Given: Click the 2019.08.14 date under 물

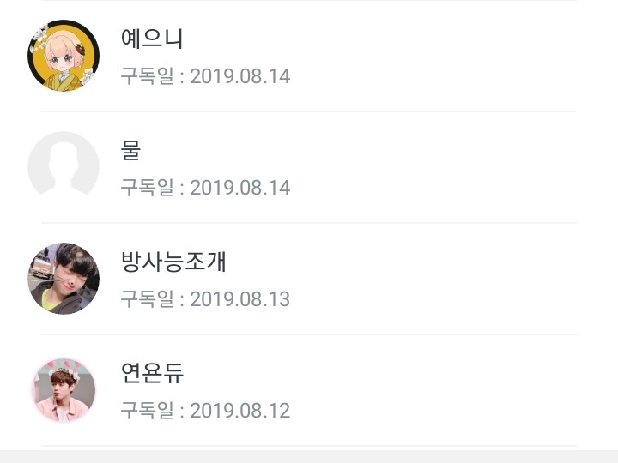Looking at the screenshot, I should pos(239,188).
